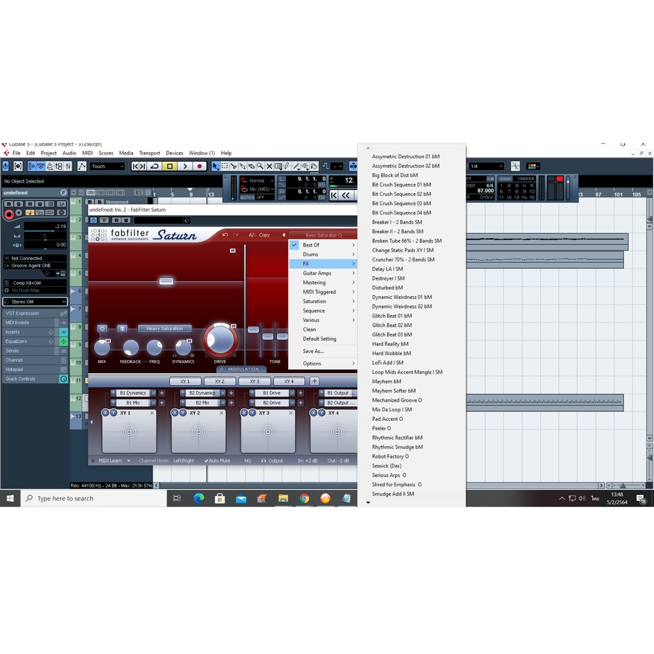Click the XY 3 modulation button
This screenshot has width=654, height=654.
tap(254, 381)
